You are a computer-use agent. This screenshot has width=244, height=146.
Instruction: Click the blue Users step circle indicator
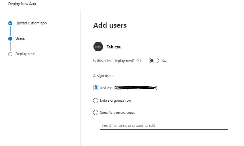[x=10, y=38]
